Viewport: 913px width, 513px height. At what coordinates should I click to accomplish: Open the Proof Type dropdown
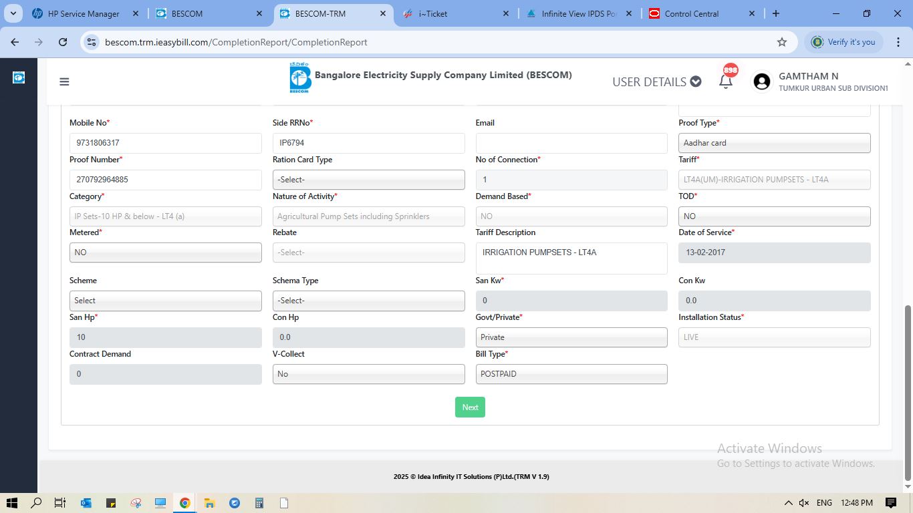(774, 143)
